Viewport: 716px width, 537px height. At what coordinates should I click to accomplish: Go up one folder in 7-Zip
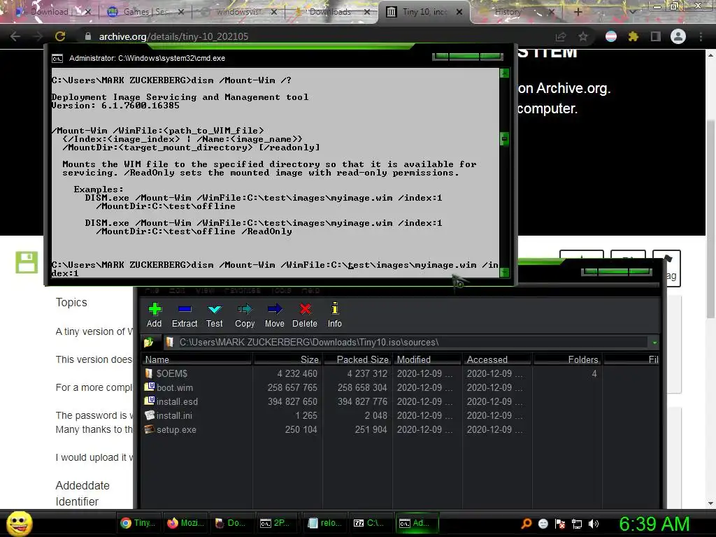point(148,343)
